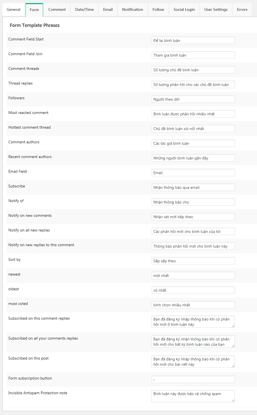The height and width of the screenshot is (415, 257).
Task: Focus the Comment Field Join textbox
Action: click(x=193, y=55)
